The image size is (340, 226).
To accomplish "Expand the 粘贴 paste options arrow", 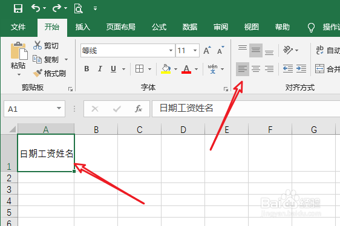I will click(x=19, y=74).
